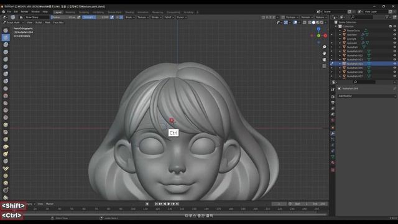Select the Fill brush tool
Viewport: 398px width, 224px height.
click(6, 110)
